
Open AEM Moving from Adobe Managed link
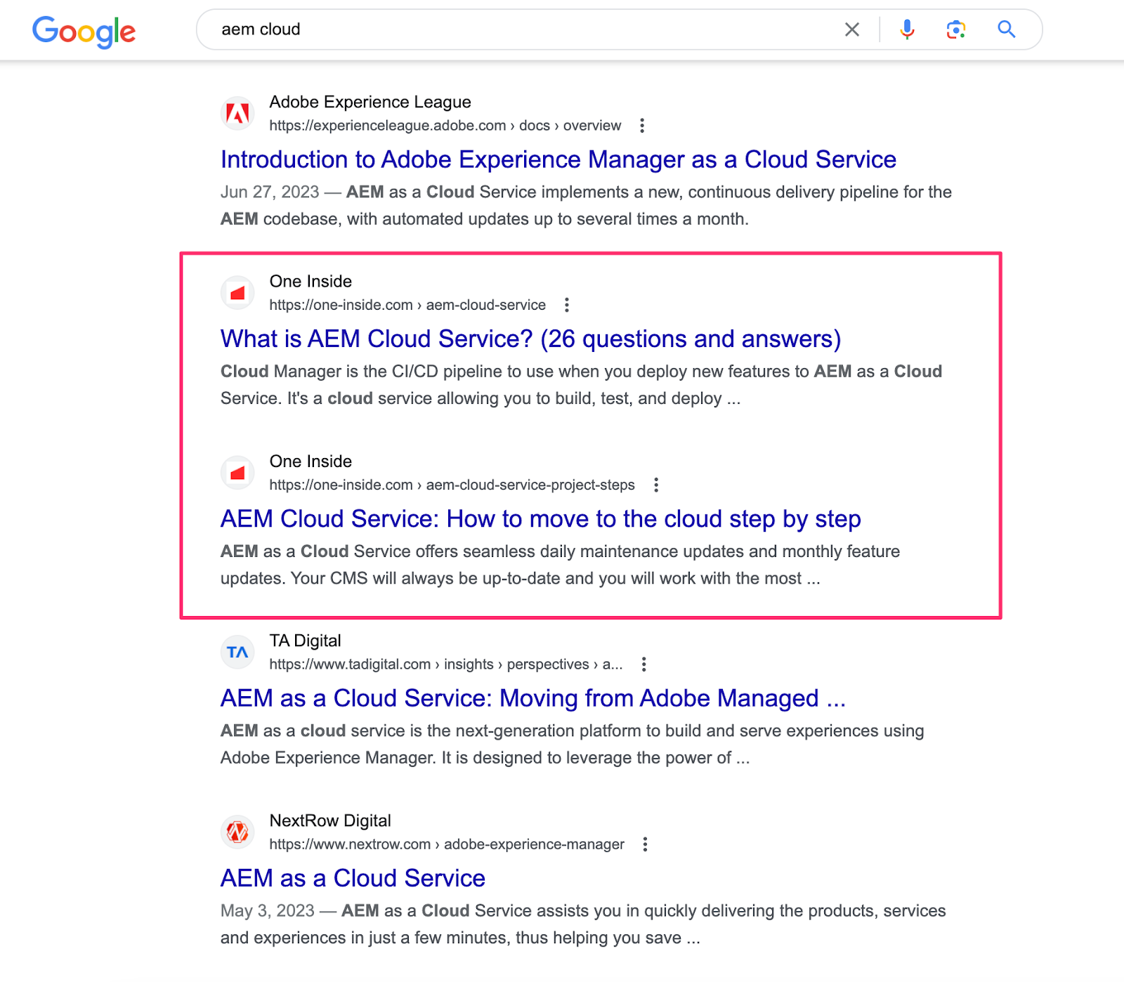click(532, 699)
